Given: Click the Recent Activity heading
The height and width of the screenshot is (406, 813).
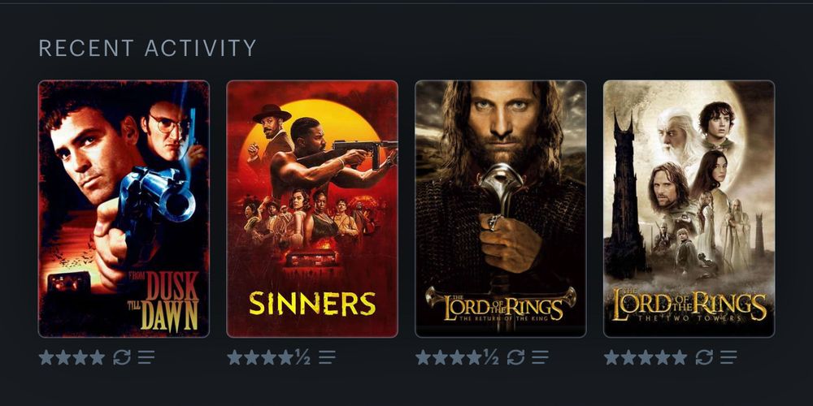Looking at the screenshot, I should point(148,48).
